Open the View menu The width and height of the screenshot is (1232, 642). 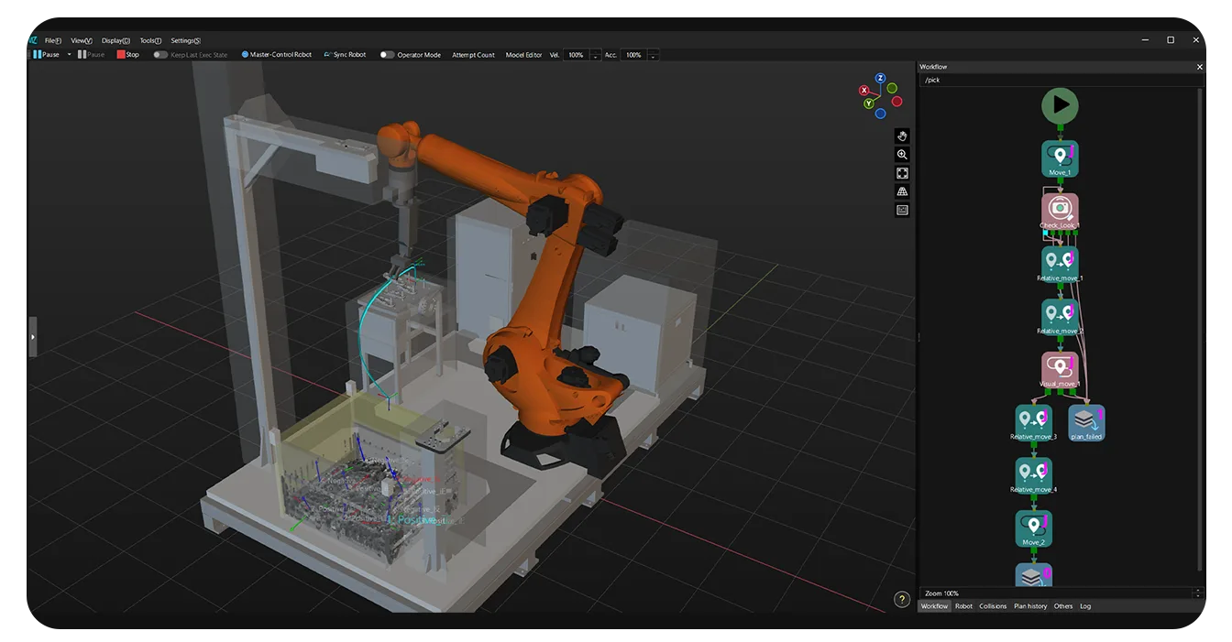(x=82, y=40)
